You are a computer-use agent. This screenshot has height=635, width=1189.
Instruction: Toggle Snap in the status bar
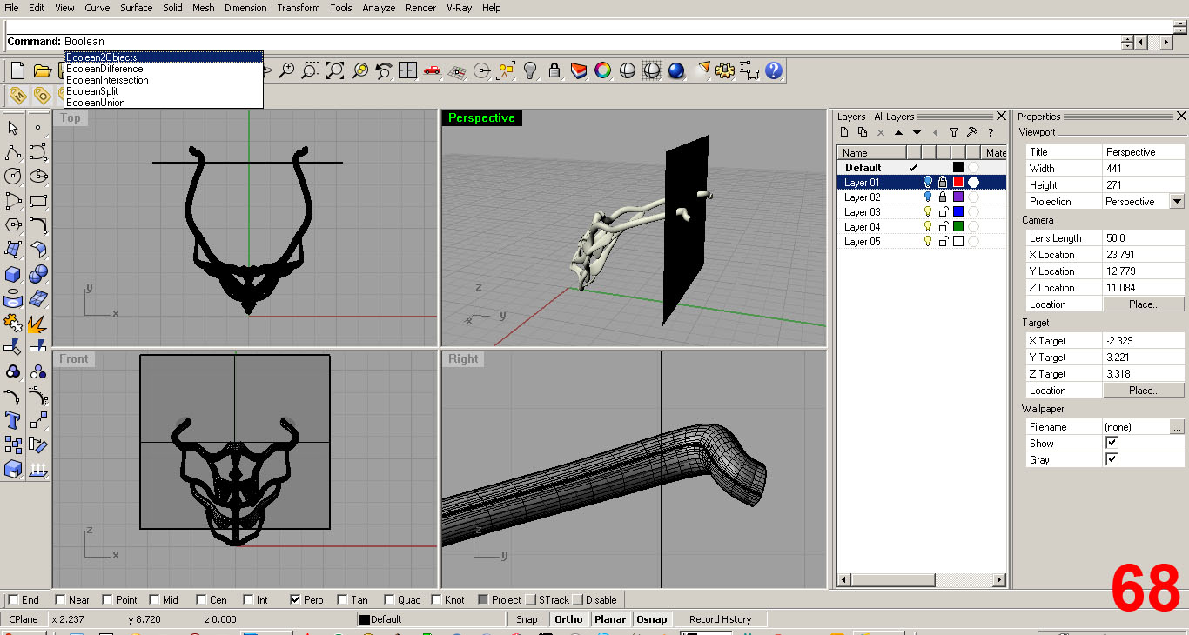(x=527, y=619)
